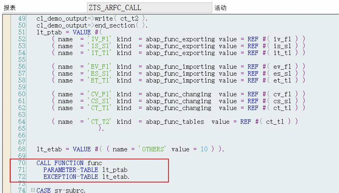Click abap_func_importing on line 57
Image resolution: width=339 pixels, height=193 pixels.
click(x=180, y=73)
